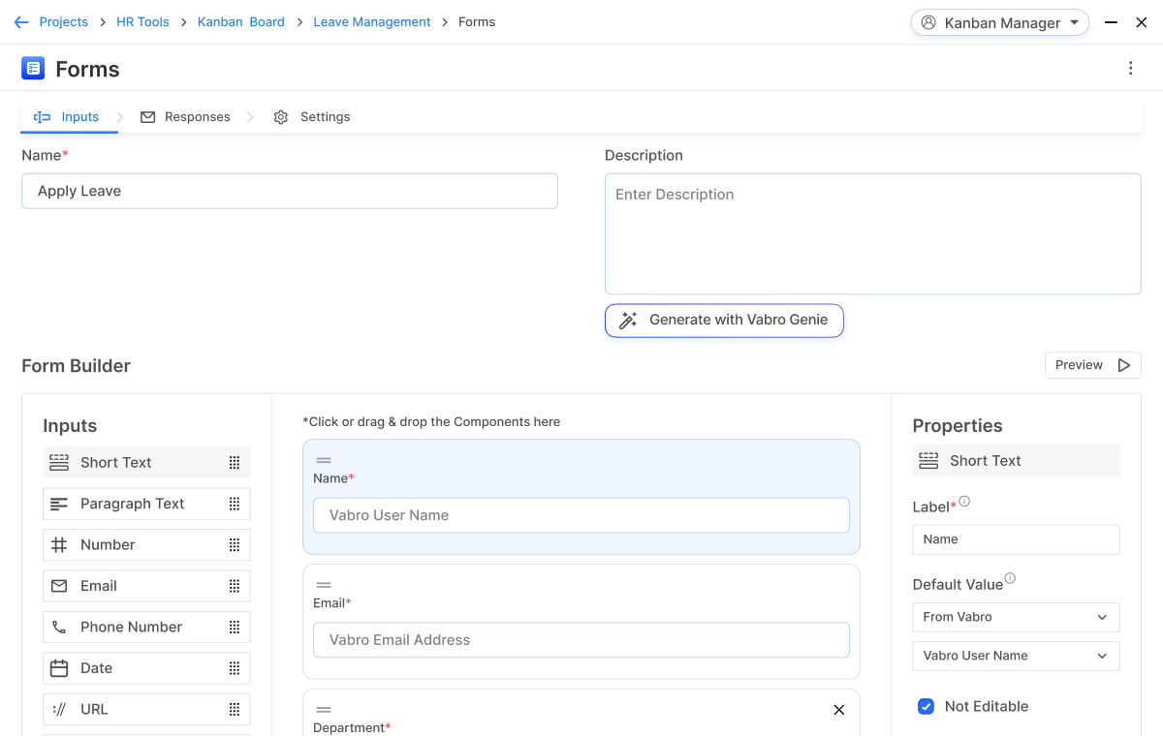Remove the Department field with the X
1163x736 pixels.
[838, 709]
